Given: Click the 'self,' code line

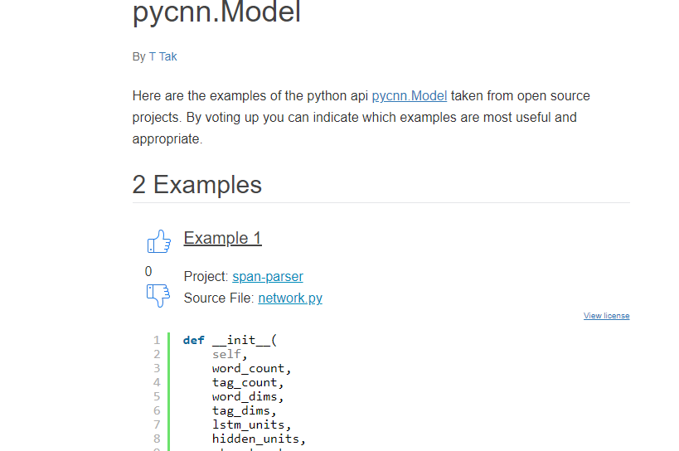Looking at the screenshot, I should [230, 355].
